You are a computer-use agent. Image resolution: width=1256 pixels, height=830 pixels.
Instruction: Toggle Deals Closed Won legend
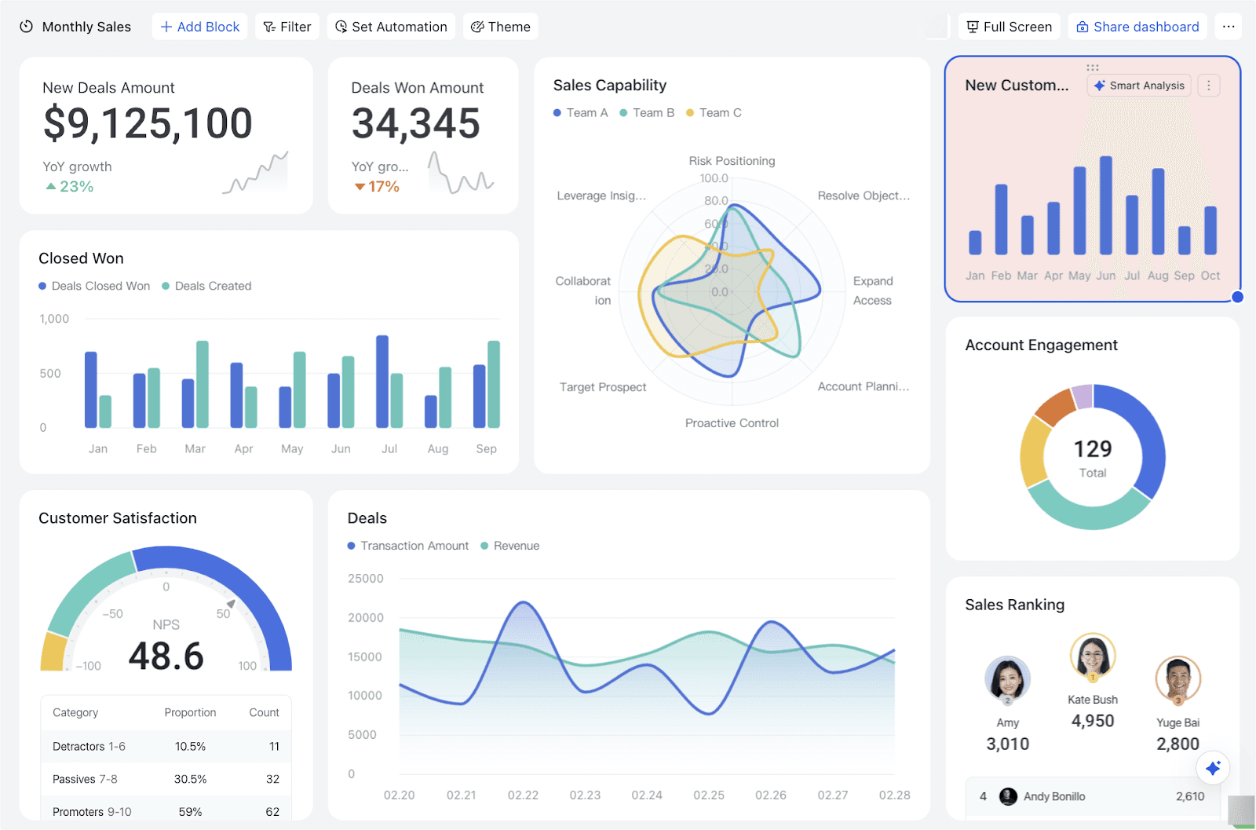94,286
